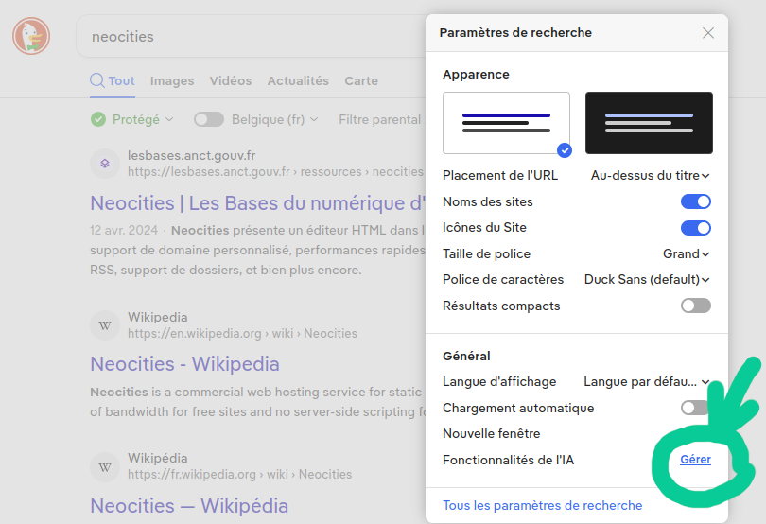Click the Gérer link for AI features
Screen dimensions: 766x524
tap(695, 460)
